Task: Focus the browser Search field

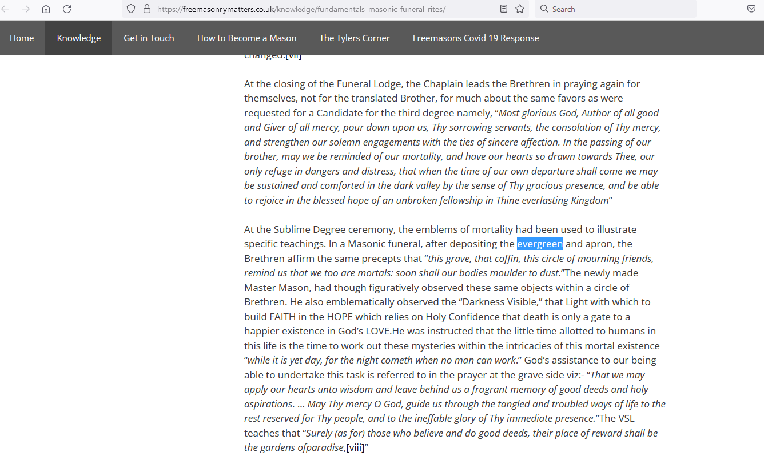Action: coord(615,9)
